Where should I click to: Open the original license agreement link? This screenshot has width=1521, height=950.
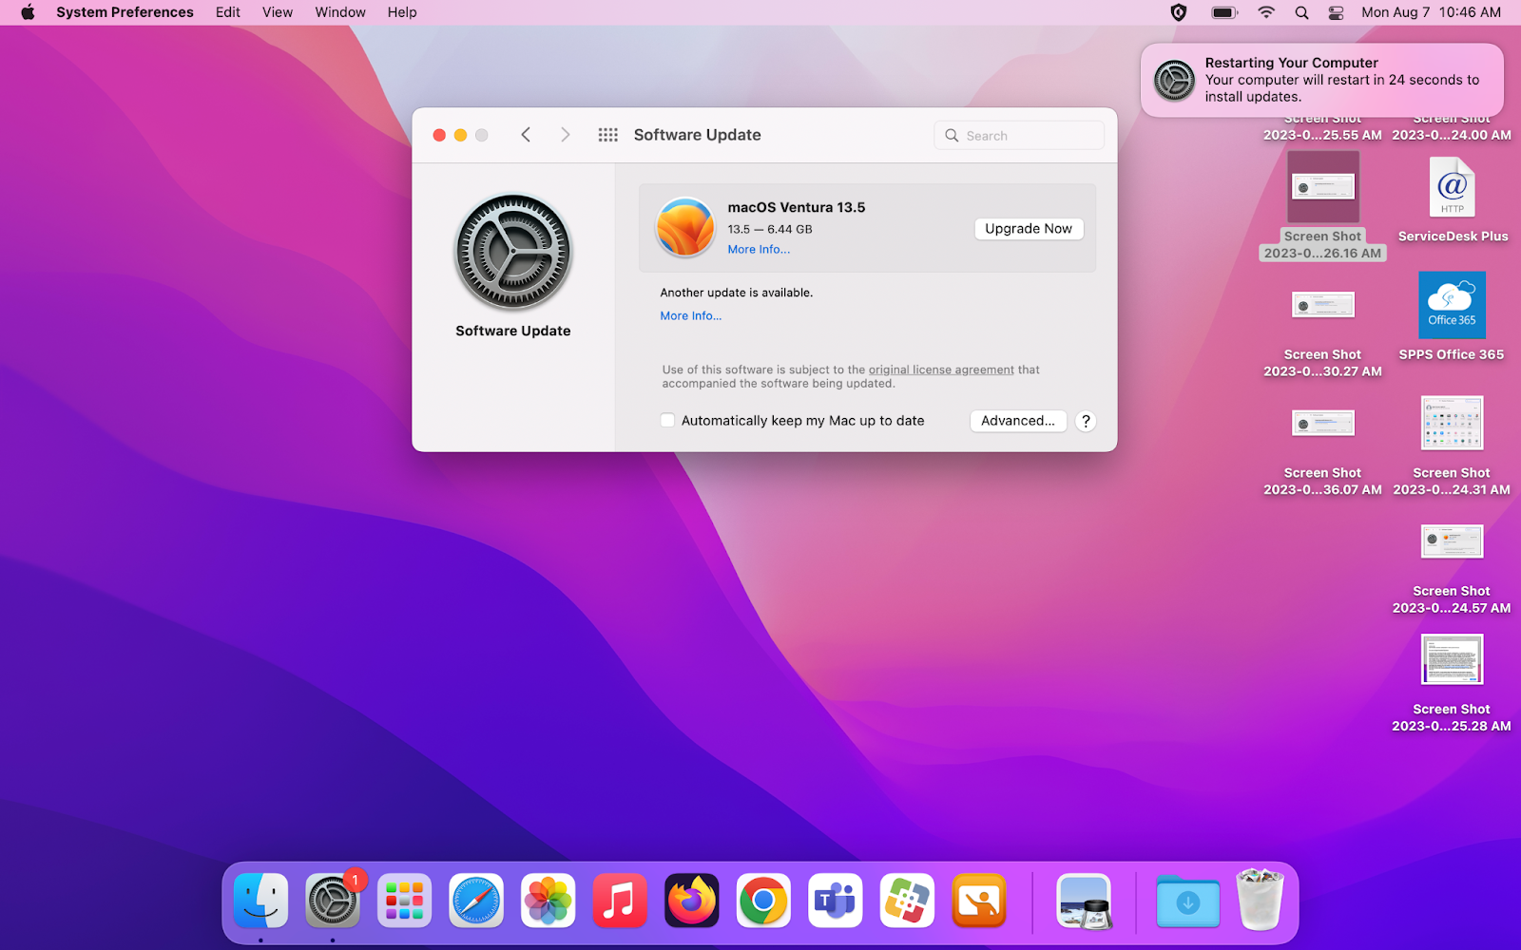(x=941, y=370)
